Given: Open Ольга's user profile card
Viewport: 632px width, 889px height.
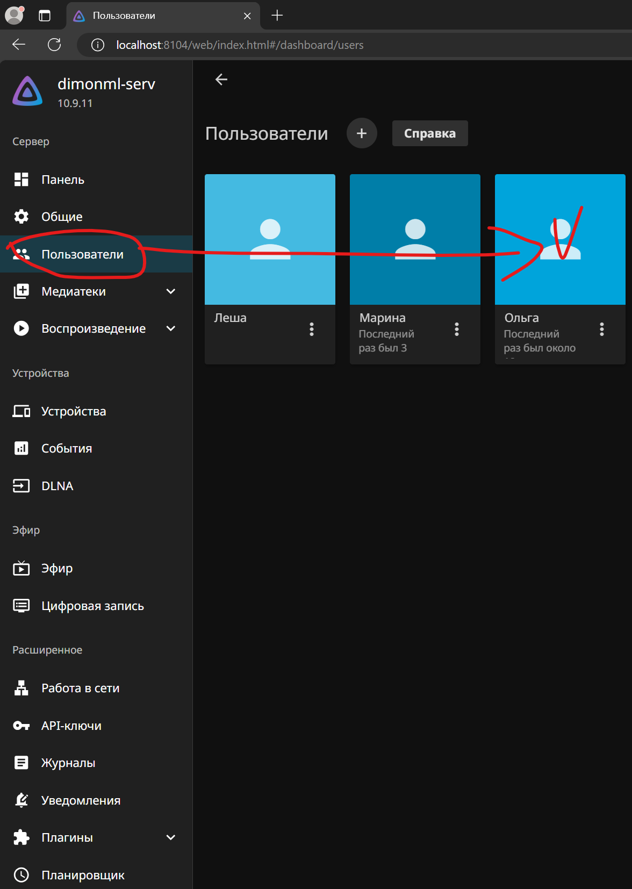Looking at the screenshot, I should pos(560,239).
